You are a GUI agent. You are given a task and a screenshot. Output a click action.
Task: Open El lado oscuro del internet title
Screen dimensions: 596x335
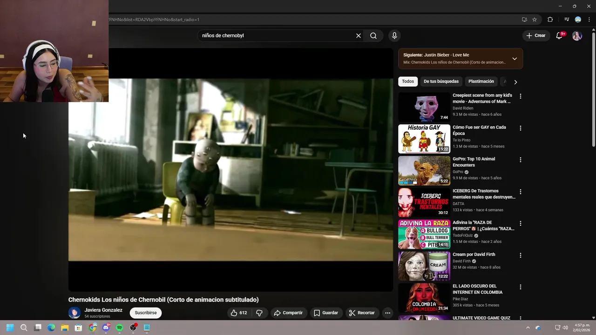click(x=477, y=289)
